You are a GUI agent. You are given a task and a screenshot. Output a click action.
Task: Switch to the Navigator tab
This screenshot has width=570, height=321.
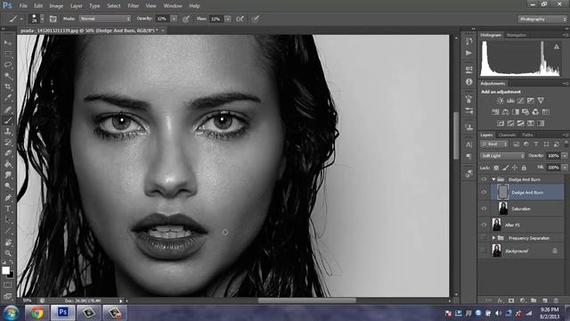(517, 35)
